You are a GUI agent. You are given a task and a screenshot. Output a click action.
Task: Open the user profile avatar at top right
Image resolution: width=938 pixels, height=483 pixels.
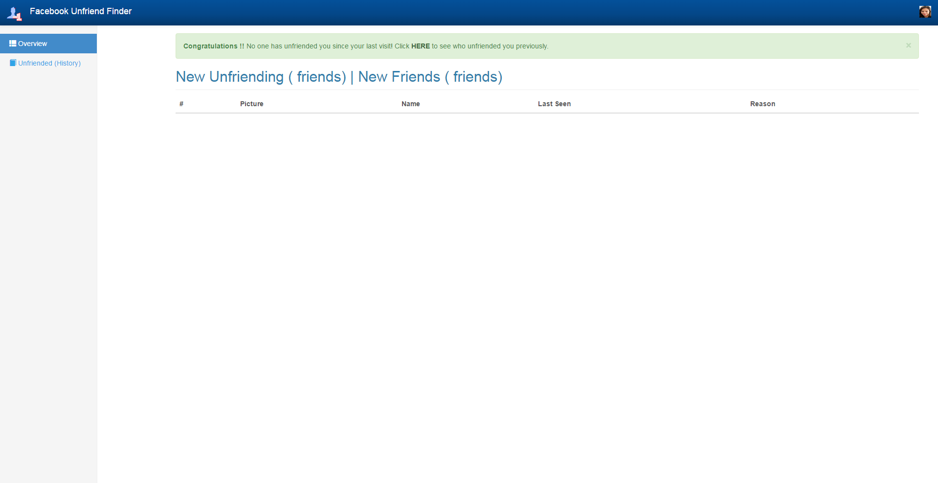(x=925, y=12)
